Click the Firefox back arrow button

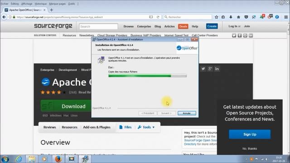(x=4, y=17)
